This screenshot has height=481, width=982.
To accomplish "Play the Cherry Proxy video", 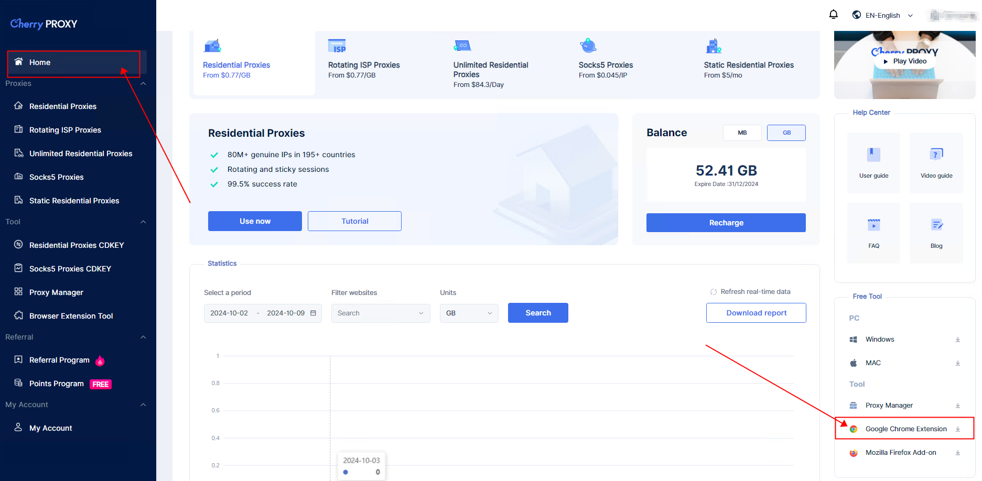I will tap(905, 61).
